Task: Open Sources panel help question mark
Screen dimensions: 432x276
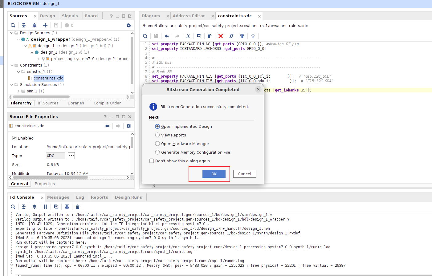Action: [111, 16]
